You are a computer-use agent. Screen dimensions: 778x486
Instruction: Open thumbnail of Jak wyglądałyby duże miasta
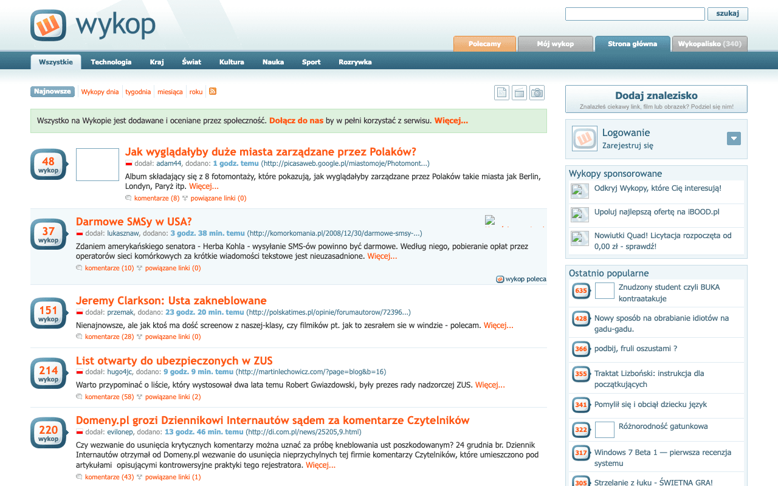coord(97,165)
